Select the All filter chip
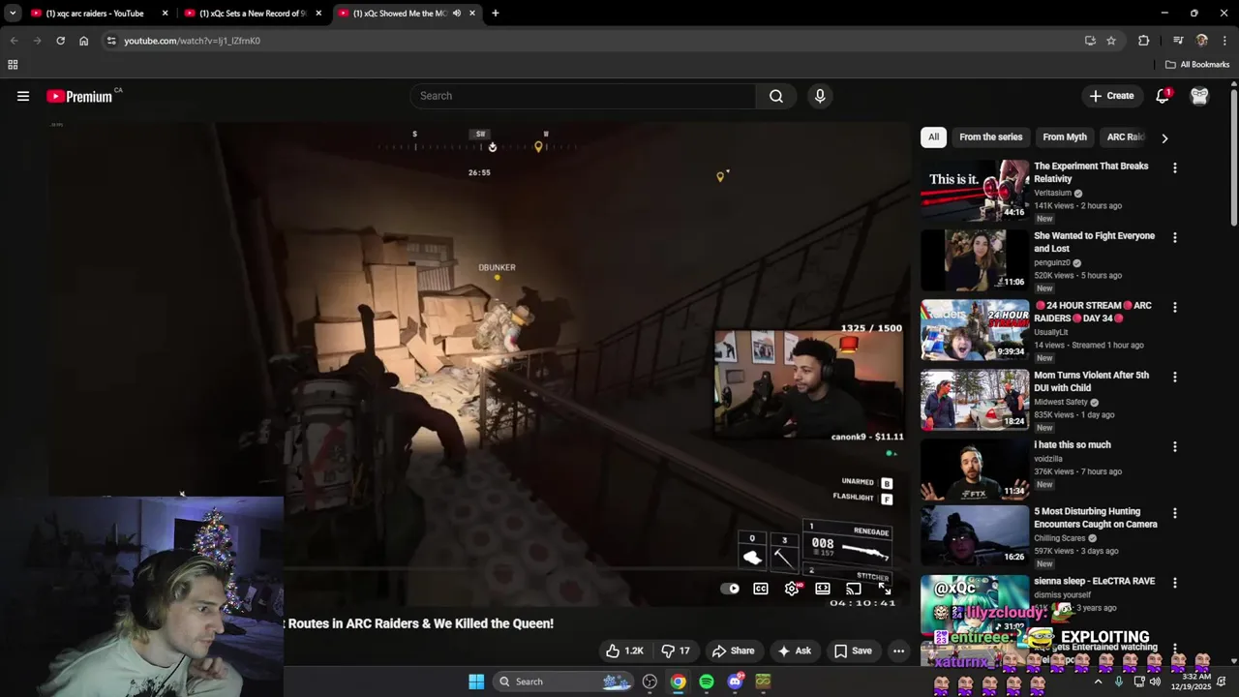Screen dimensions: 1239x697 pyautogui.click(x=933, y=137)
